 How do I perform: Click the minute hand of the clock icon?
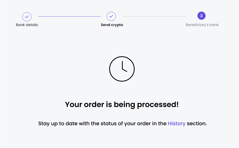[x=122, y=65]
